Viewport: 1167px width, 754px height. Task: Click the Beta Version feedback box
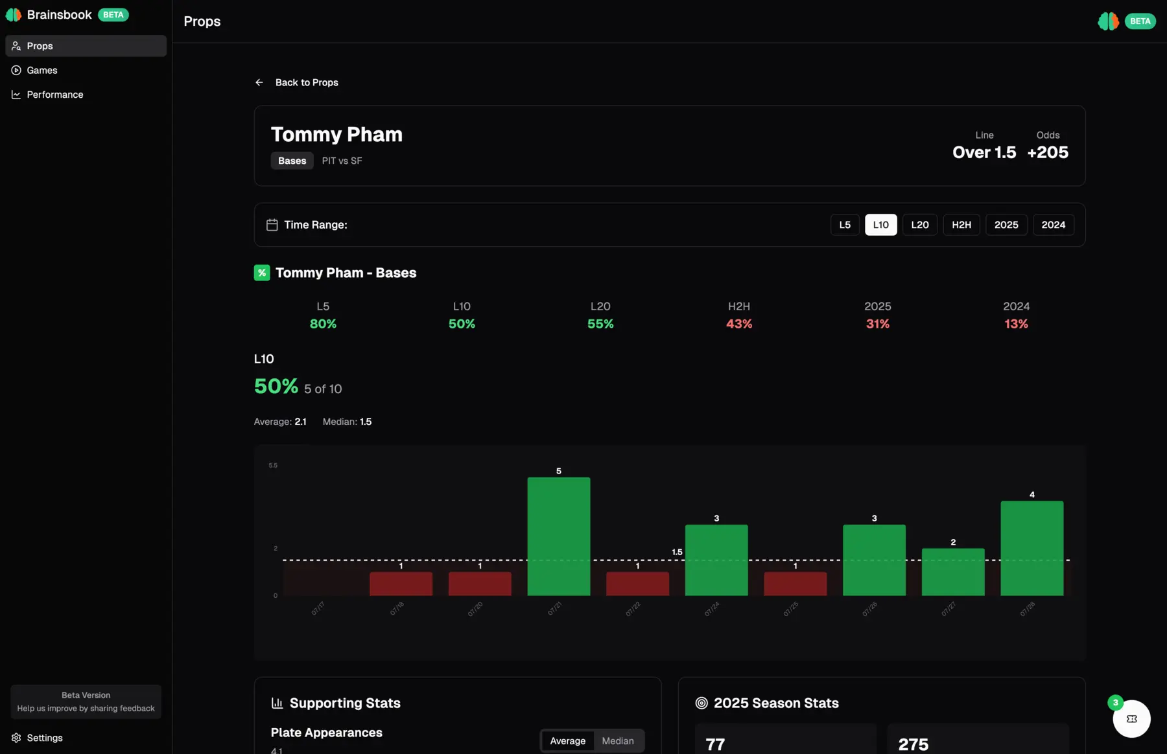tap(86, 702)
